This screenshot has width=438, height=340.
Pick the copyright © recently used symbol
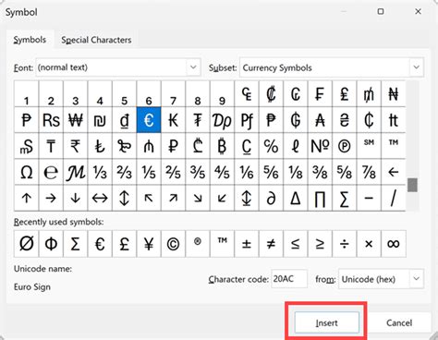pyautogui.click(x=173, y=244)
